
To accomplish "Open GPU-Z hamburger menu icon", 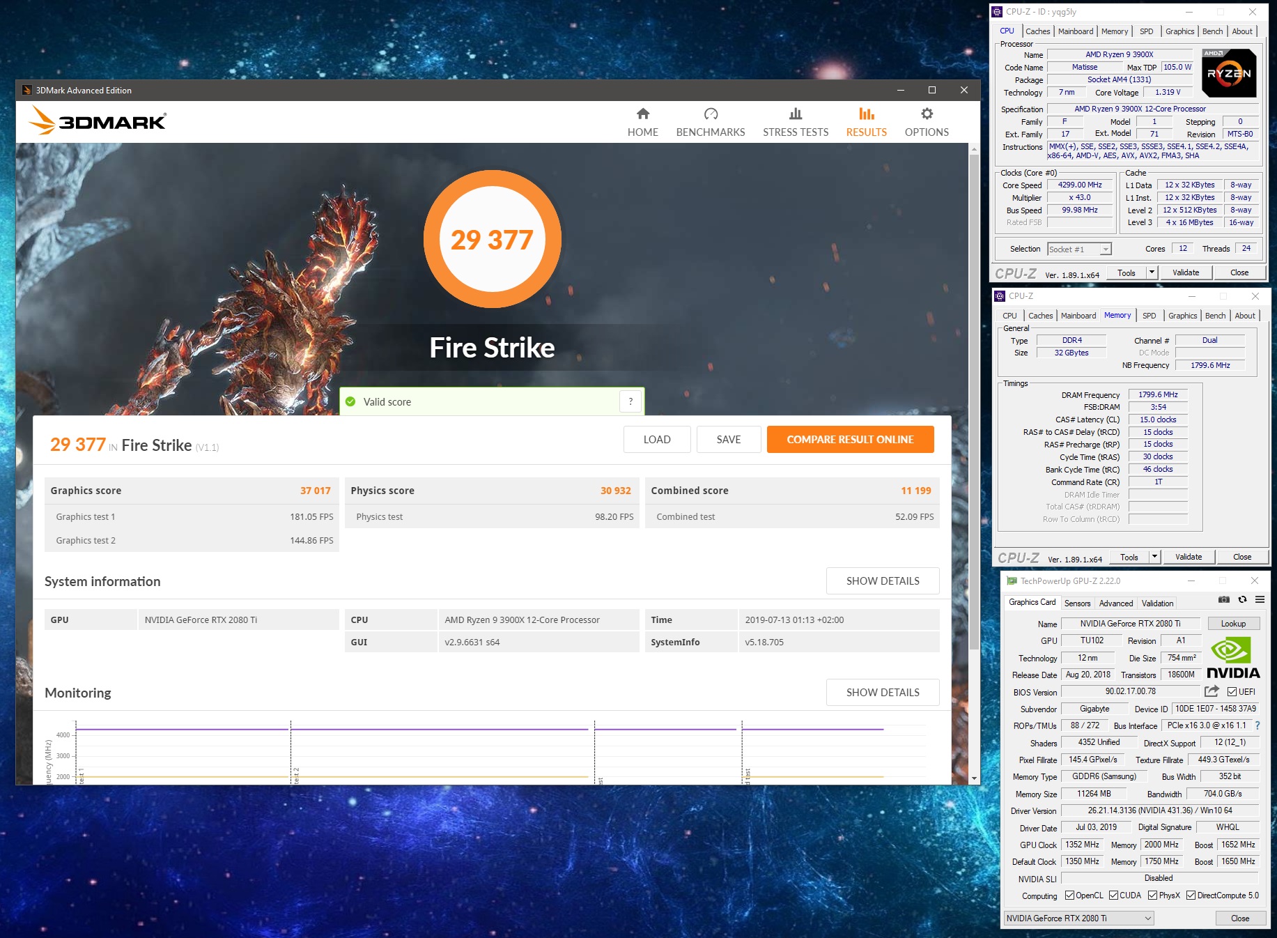I will 1260,599.
